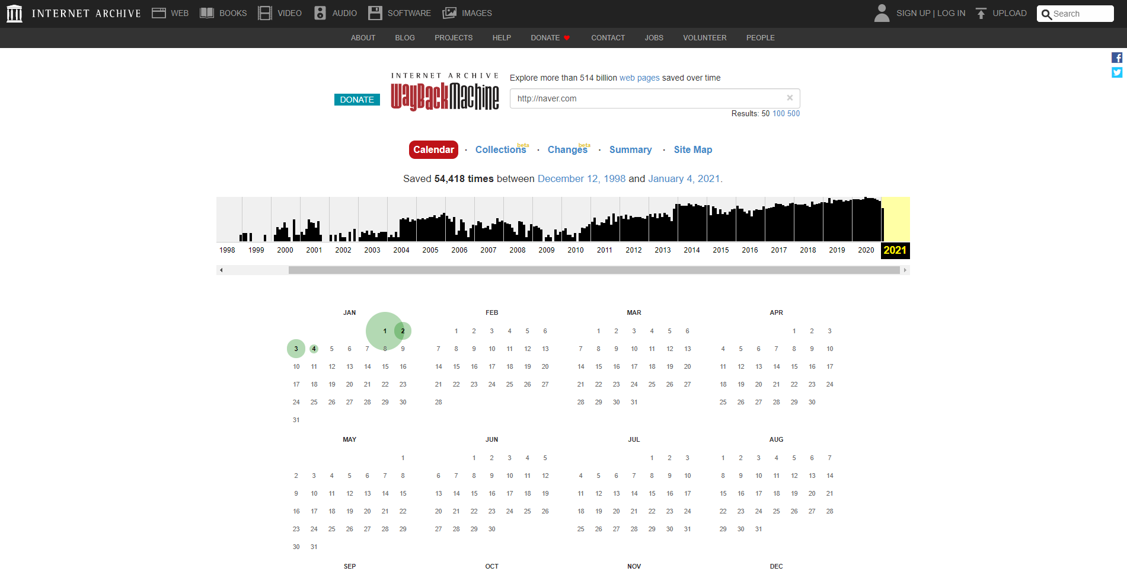Viewport: 1127px width, 571px height.
Task: Switch to the Collections tab
Action: pos(501,149)
